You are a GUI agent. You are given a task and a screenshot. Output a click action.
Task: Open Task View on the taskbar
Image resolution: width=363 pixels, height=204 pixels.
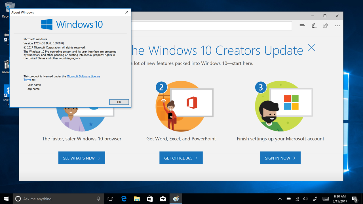(110, 199)
